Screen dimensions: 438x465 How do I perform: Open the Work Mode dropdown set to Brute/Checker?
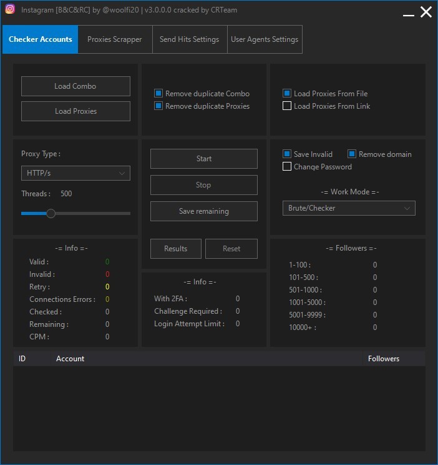[349, 208]
